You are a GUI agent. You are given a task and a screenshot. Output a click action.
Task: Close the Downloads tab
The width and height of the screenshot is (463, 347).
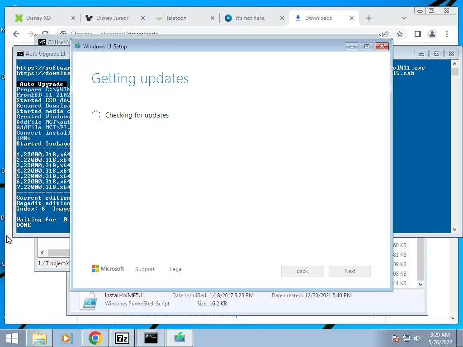coord(352,18)
